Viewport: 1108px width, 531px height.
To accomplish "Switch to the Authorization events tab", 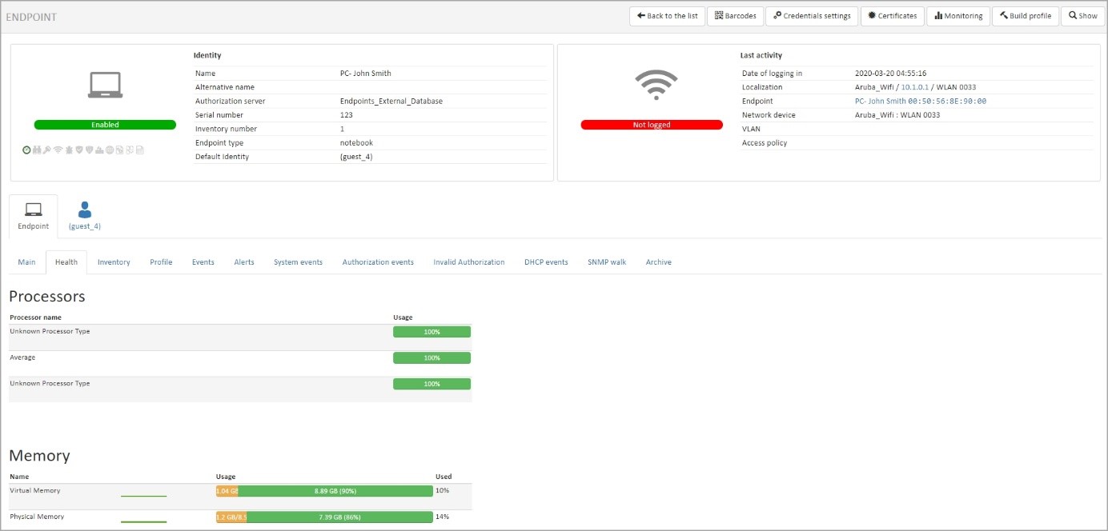I will [x=378, y=262].
